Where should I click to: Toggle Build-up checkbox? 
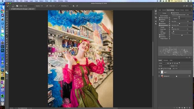[160, 35]
